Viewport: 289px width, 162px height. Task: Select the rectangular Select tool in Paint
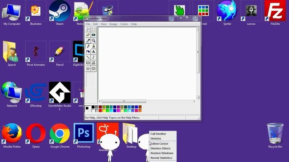(93, 29)
